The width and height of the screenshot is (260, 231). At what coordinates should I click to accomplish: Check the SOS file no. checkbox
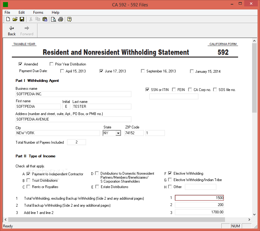coord(215,89)
